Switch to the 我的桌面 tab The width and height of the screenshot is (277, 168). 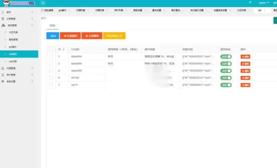(47, 10)
